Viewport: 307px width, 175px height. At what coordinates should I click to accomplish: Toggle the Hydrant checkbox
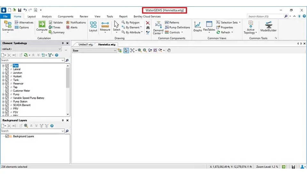(x=7, y=76)
